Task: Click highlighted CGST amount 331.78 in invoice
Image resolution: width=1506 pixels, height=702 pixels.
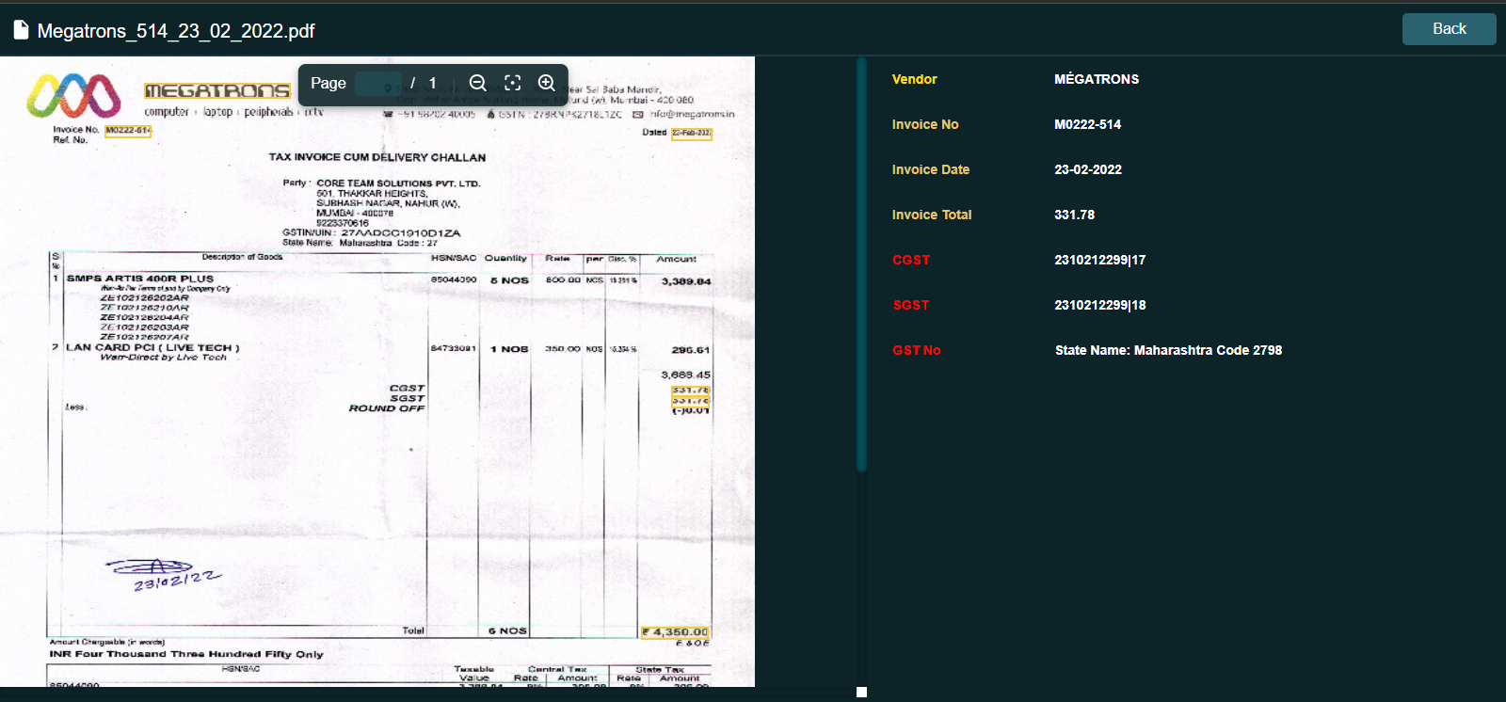Action: click(x=690, y=390)
